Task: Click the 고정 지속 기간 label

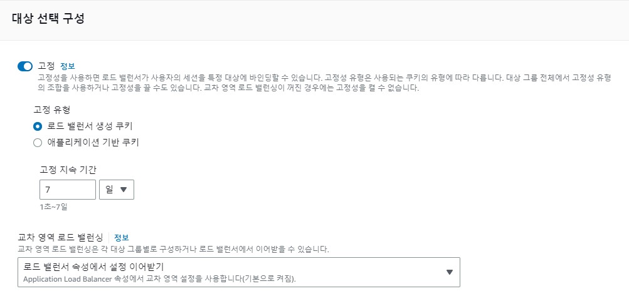Action: pos(68,169)
